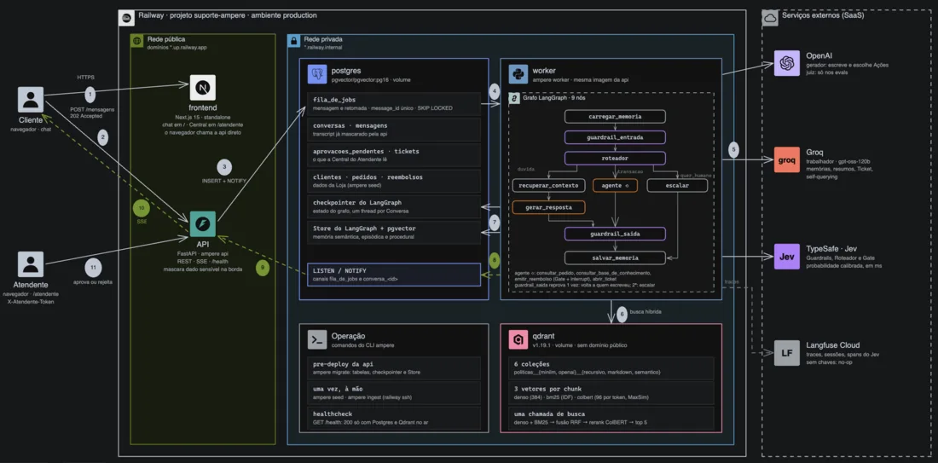The width and height of the screenshot is (938, 463).
Task: Click the healthcheck row in Operação
Action: (x=394, y=418)
